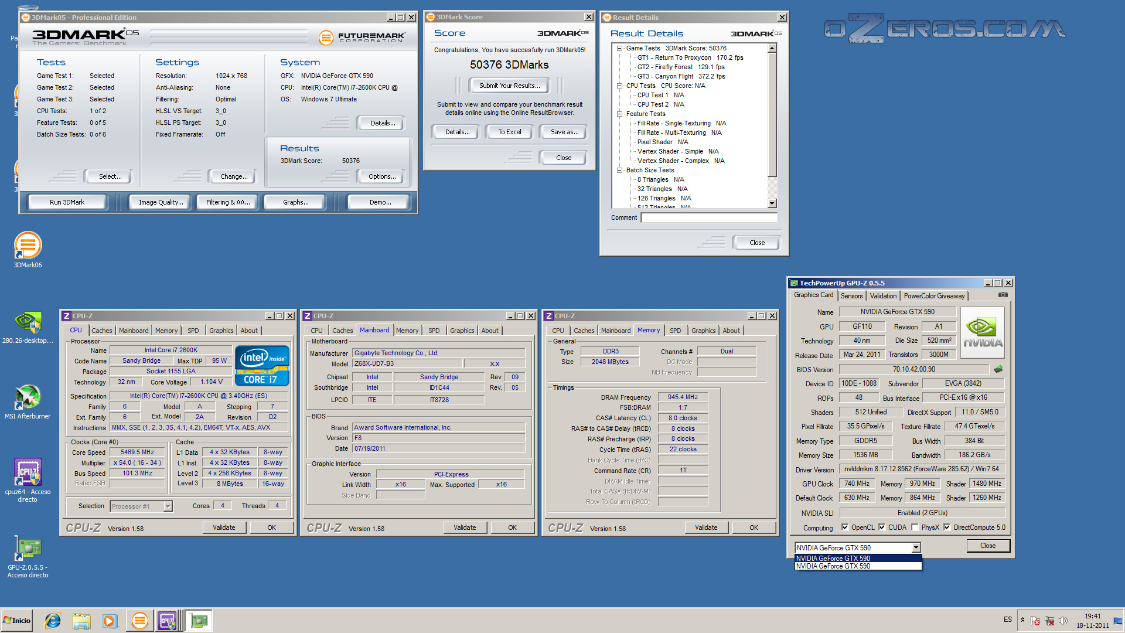Screen dimensions: 1125x633
Task: Click the Show Desktop icon in the tray
Action: (x=1118, y=621)
